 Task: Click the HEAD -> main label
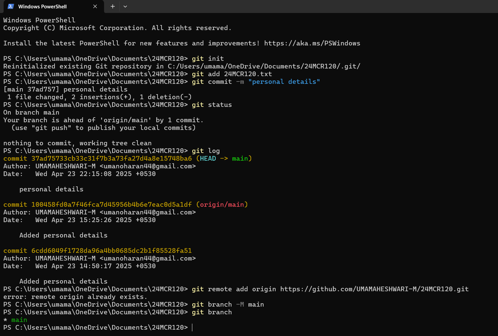(224, 158)
